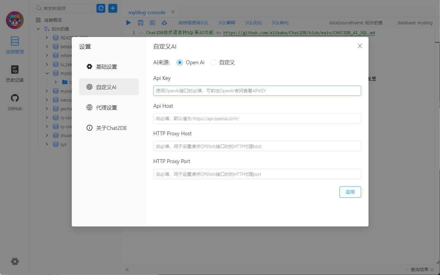The width and height of the screenshot is (440, 275).
Task: Click SQL转化 in the toolbar
Action: coord(280,23)
